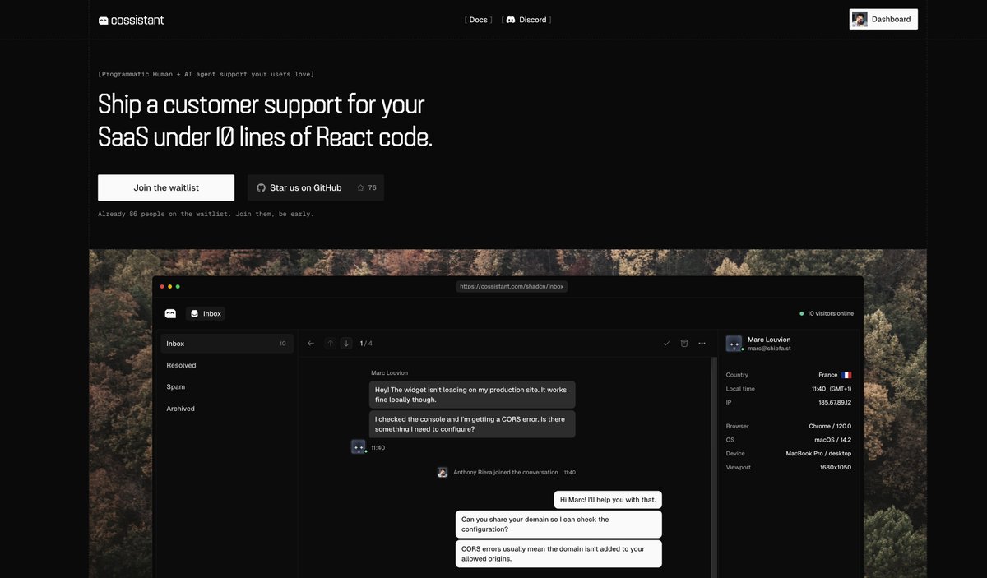Click the demo window's app logo icon
Image resolution: width=987 pixels, height=578 pixels.
point(170,313)
